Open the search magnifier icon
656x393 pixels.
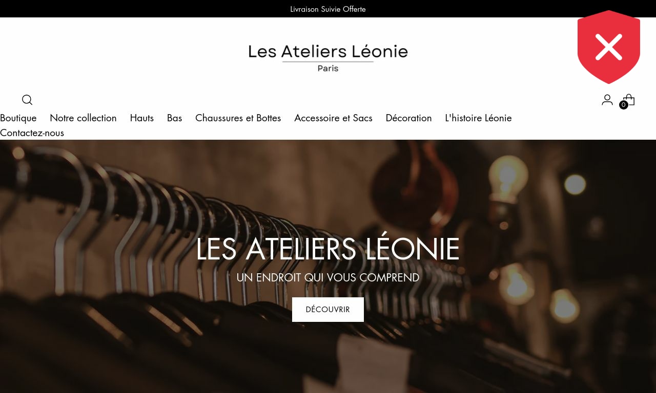(x=27, y=100)
